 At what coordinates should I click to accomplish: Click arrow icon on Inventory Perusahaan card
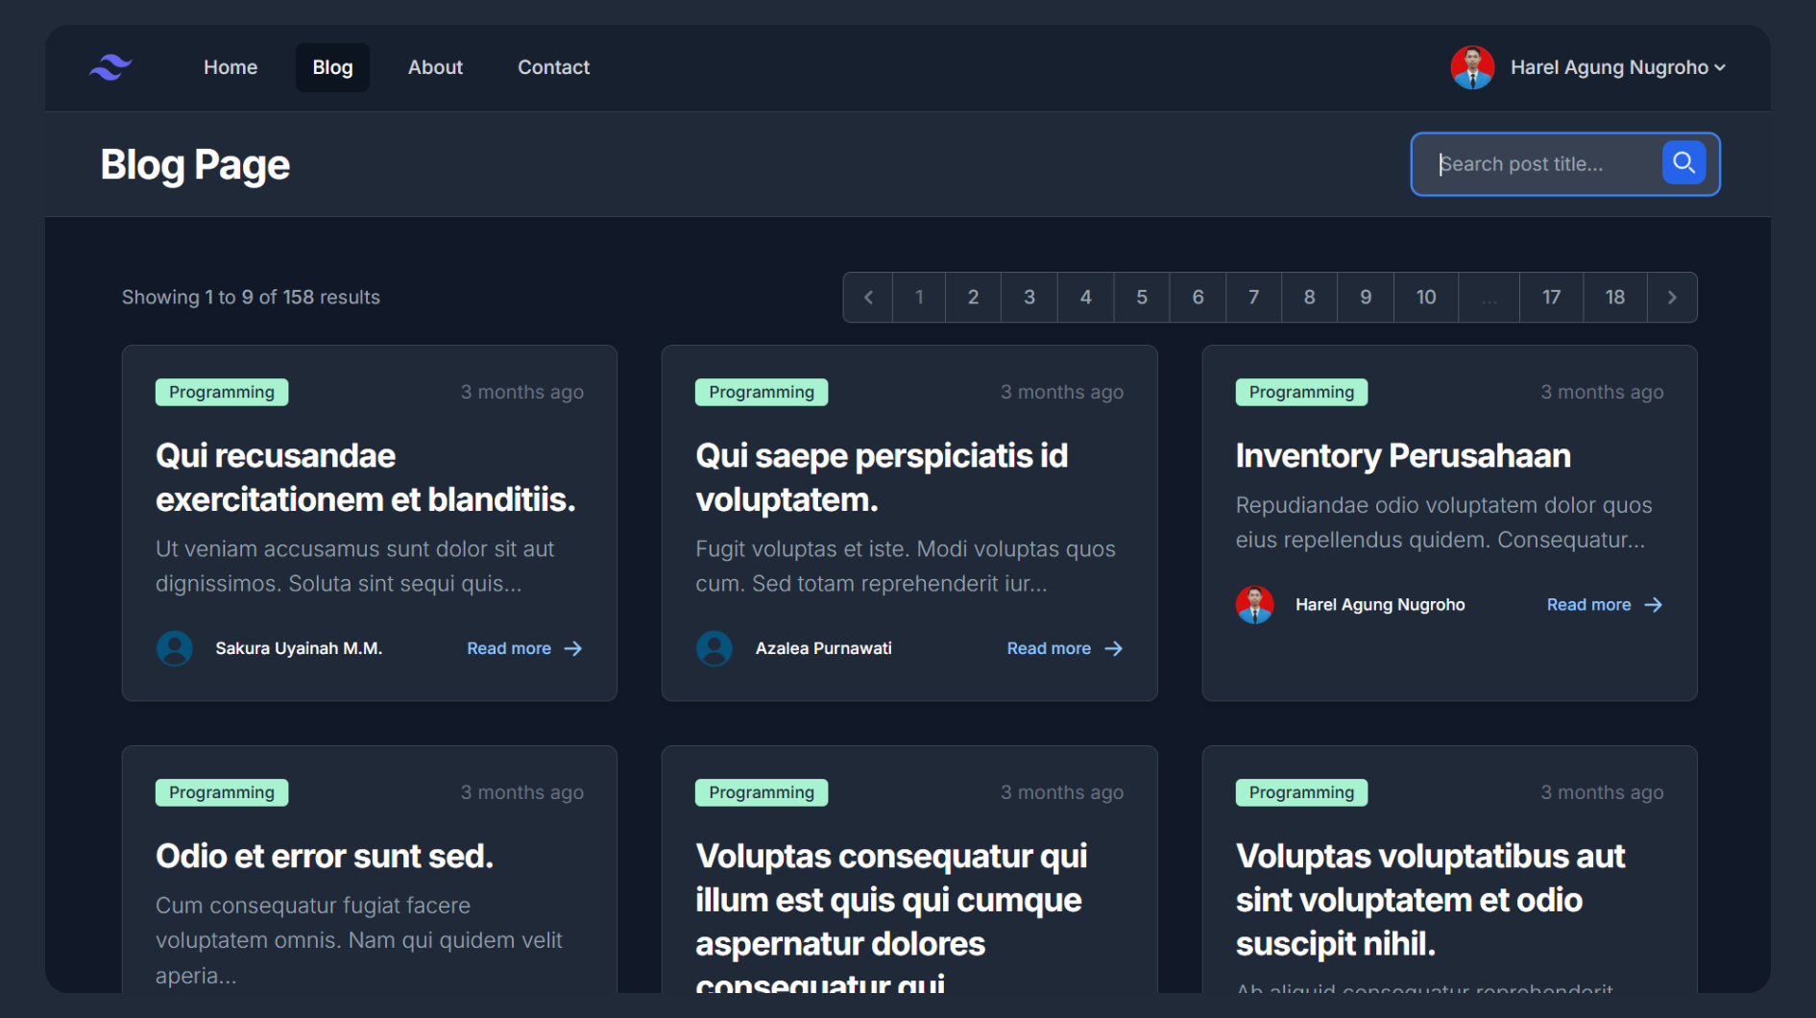pyautogui.click(x=1653, y=605)
